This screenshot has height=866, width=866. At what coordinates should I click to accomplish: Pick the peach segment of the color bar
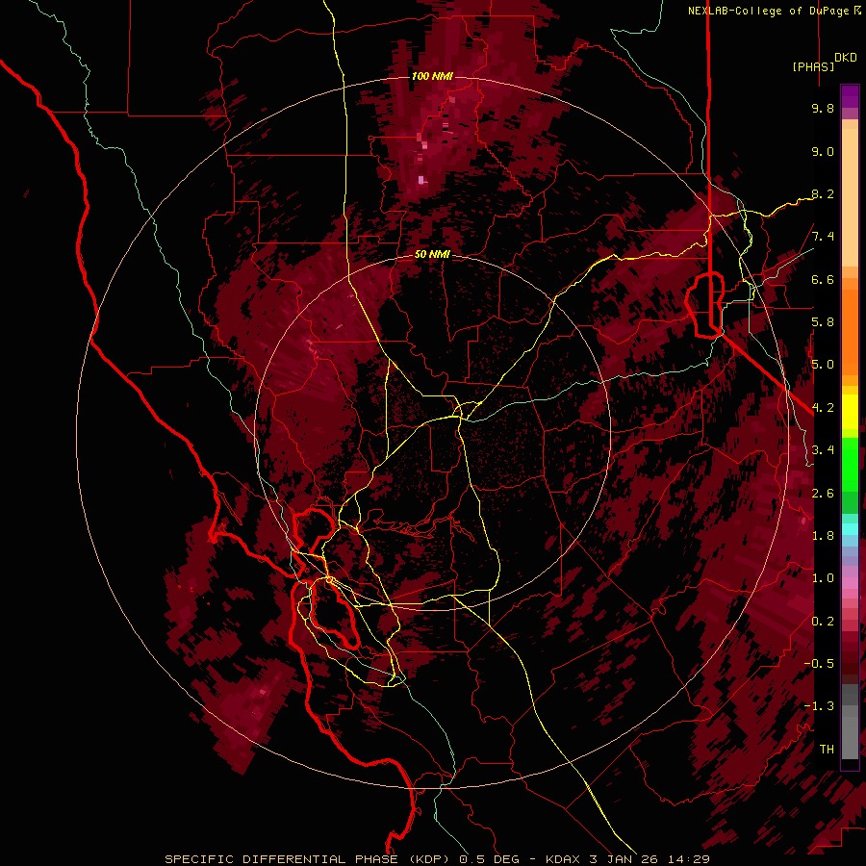850,196
